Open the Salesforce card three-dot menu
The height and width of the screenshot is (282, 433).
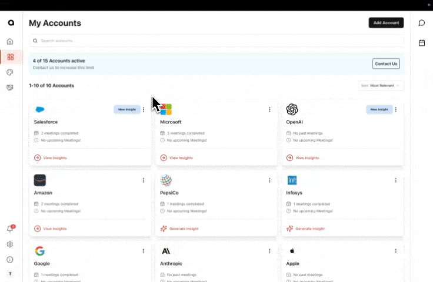tap(144, 109)
